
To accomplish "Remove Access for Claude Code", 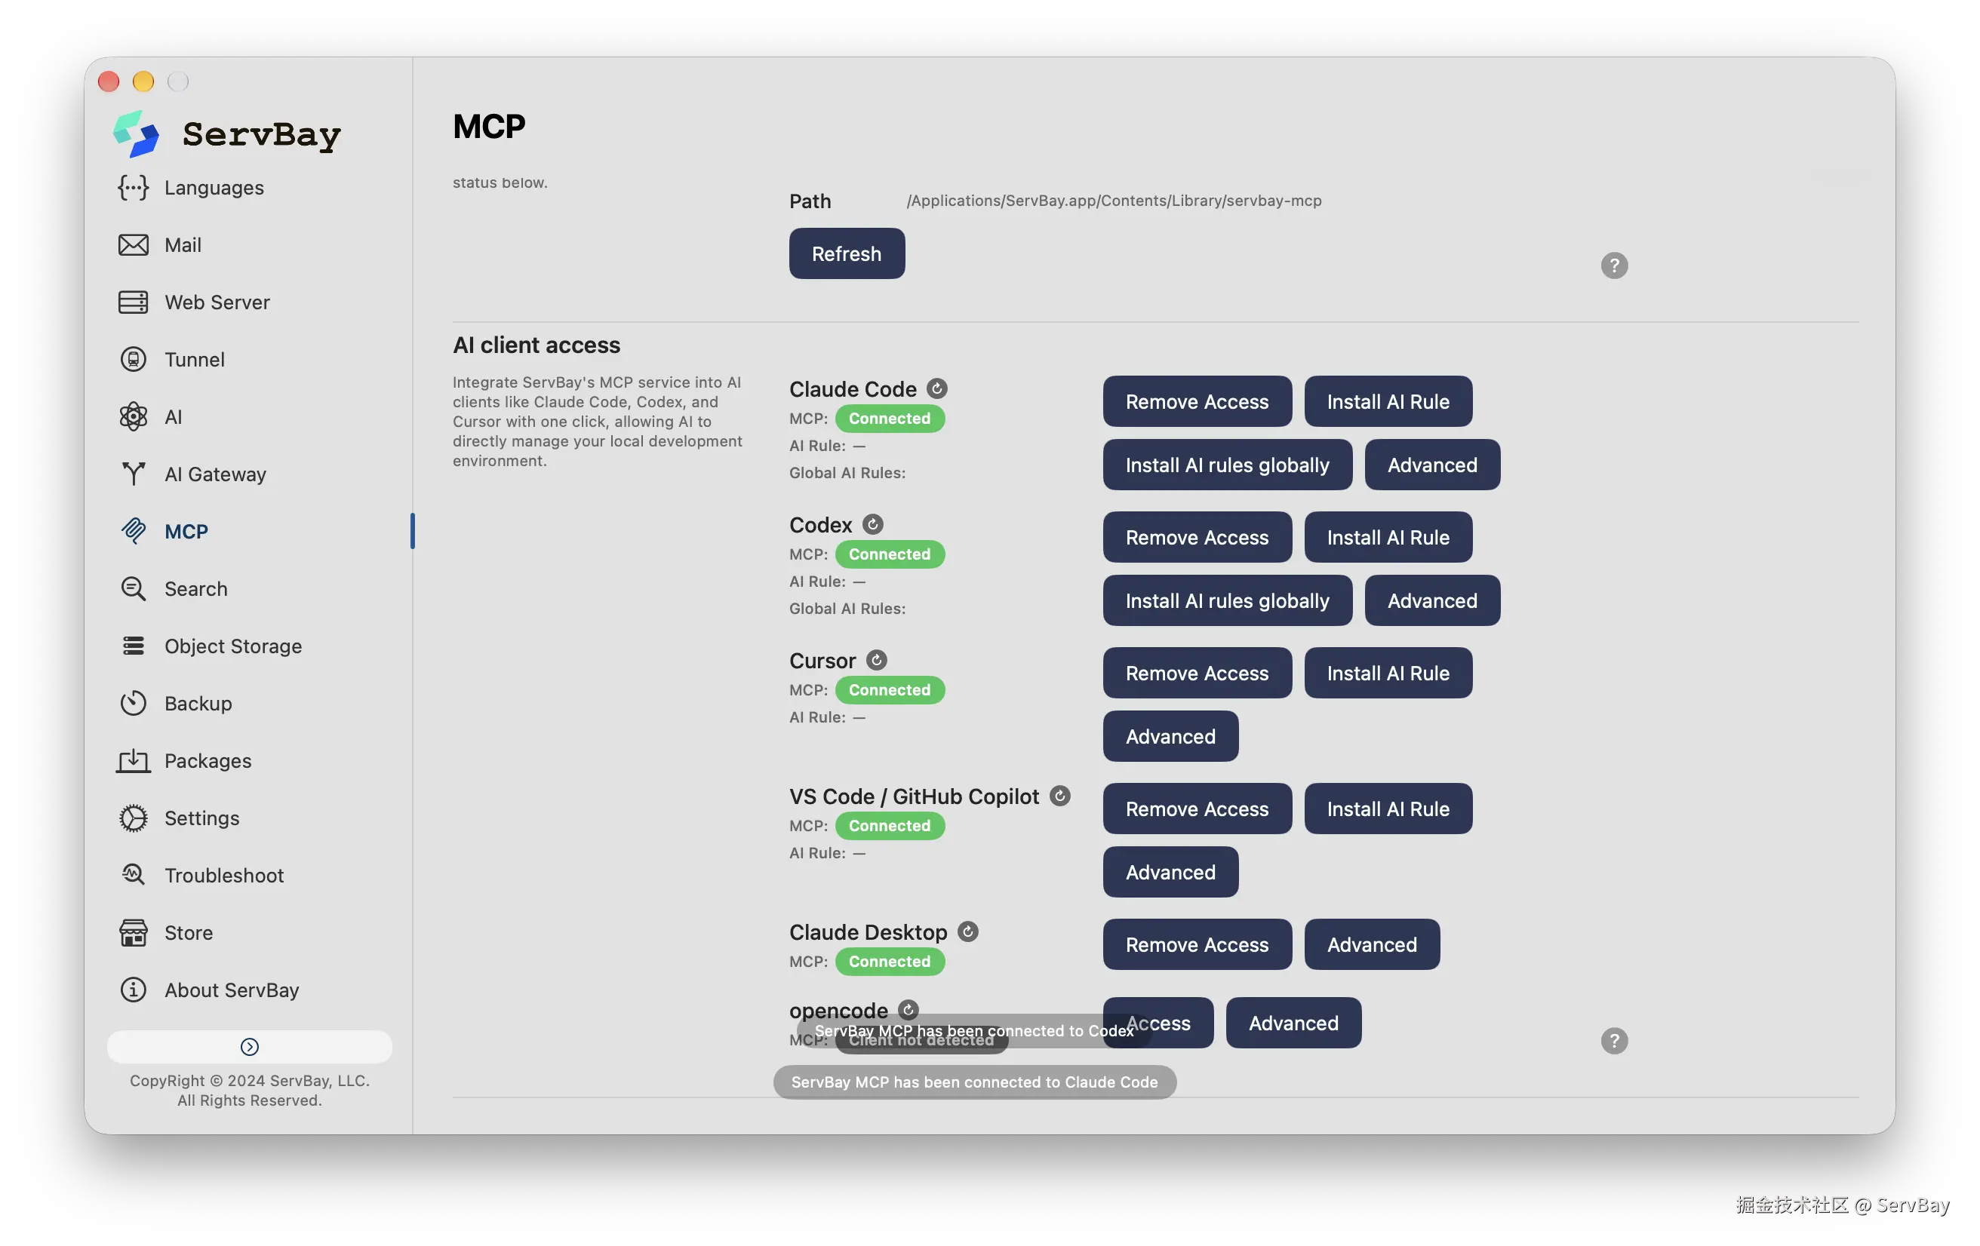I will click(1198, 402).
